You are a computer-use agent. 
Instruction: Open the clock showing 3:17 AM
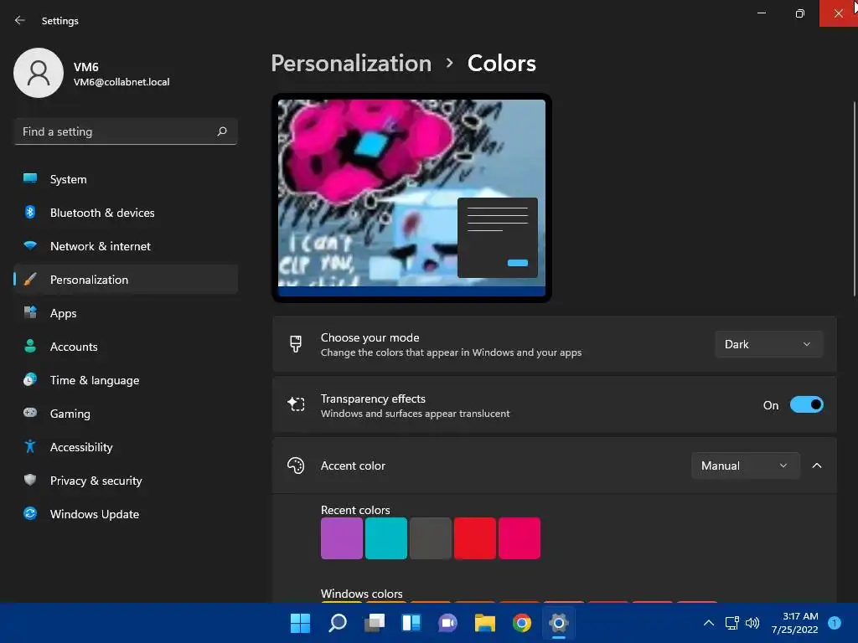click(x=794, y=623)
